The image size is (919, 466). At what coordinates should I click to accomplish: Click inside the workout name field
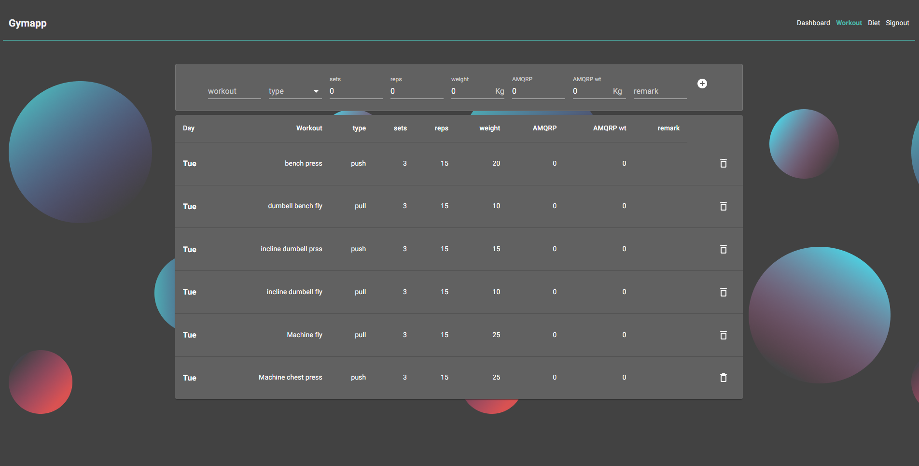(x=234, y=91)
